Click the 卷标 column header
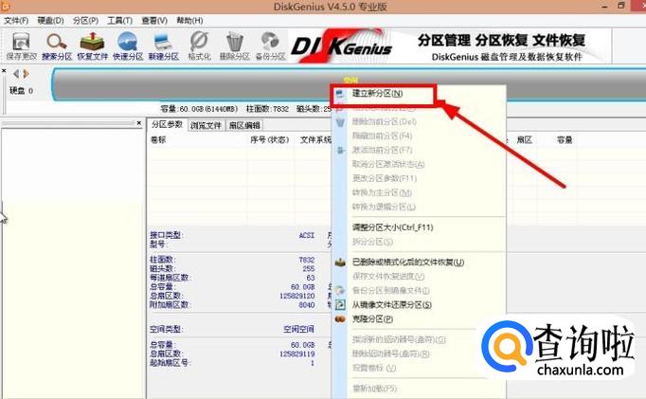 coord(158,140)
